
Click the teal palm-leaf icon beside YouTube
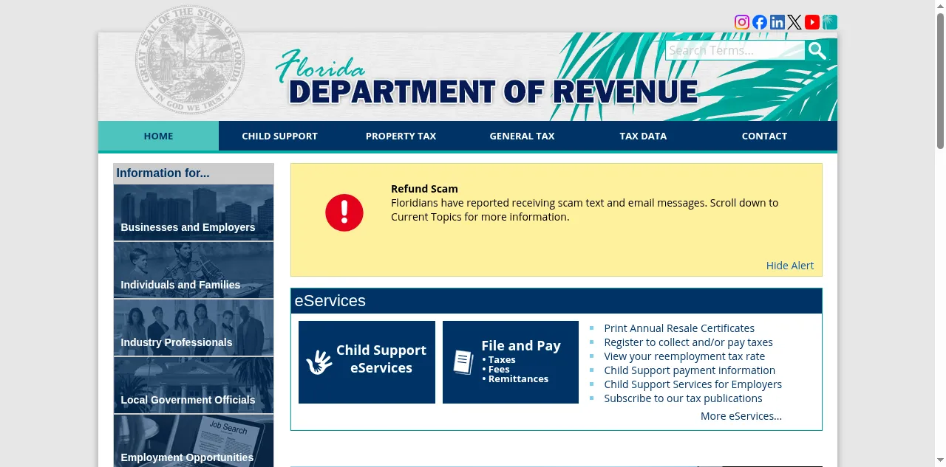pyautogui.click(x=830, y=22)
